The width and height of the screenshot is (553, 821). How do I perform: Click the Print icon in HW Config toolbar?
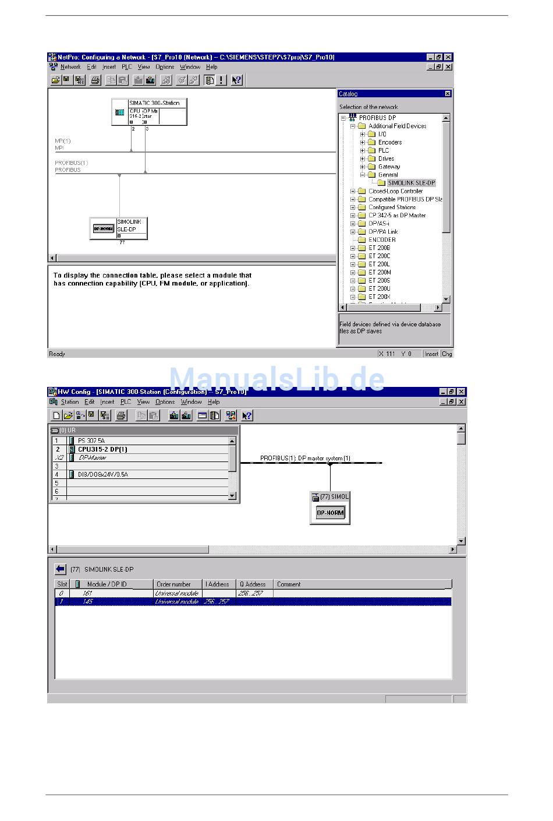tap(121, 415)
